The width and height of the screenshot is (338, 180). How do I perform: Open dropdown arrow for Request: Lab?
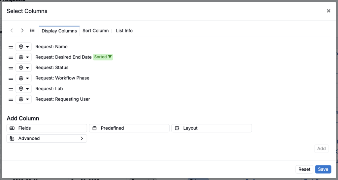coord(27,89)
